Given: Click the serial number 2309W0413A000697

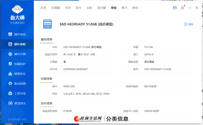Looking at the screenshot, I should coord(75,69).
